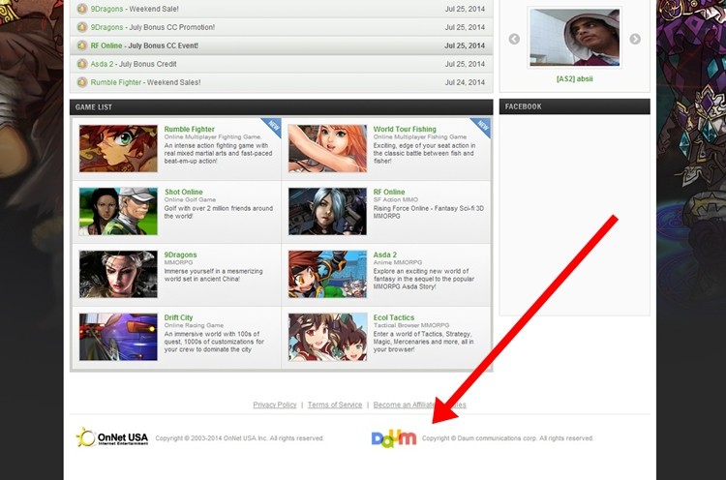Open RF Online July Bonus CC Event
The image size is (726, 480).
(x=144, y=45)
